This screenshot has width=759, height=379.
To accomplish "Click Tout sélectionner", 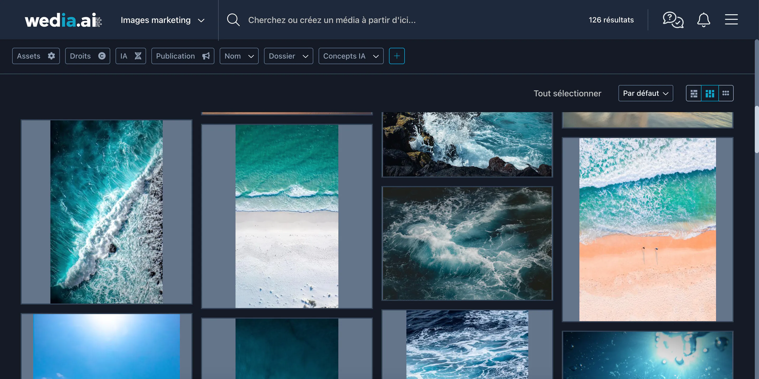I will (x=567, y=93).
